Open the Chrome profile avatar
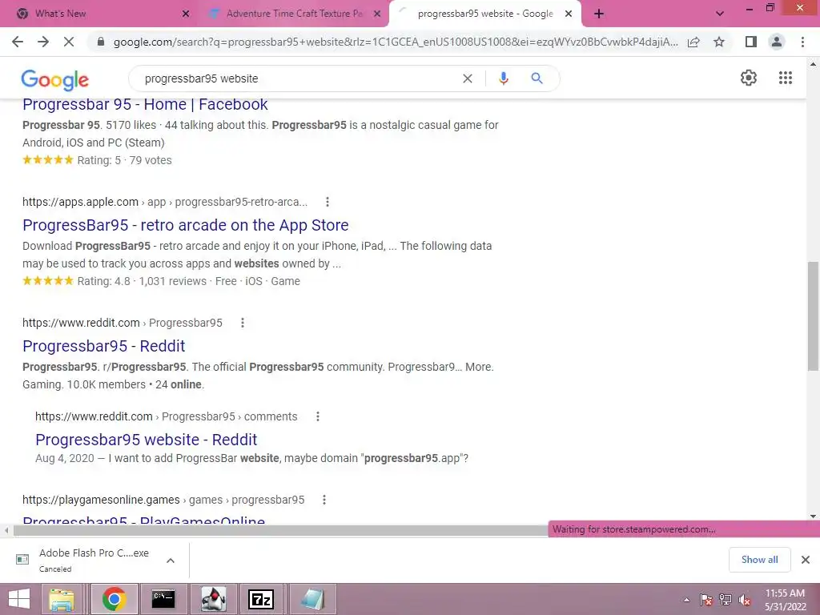 click(777, 42)
